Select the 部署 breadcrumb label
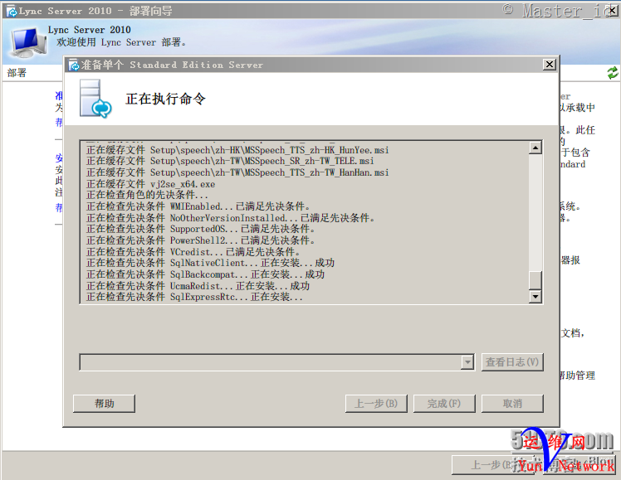This screenshot has width=621, height=480. pos(17,73)
